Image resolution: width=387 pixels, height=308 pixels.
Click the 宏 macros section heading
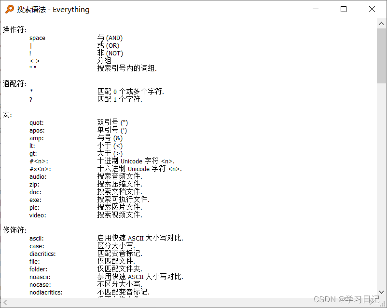(7, 114)
